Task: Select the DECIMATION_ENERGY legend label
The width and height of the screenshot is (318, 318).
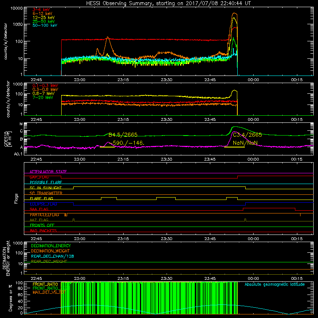Action: pos(51,246)
